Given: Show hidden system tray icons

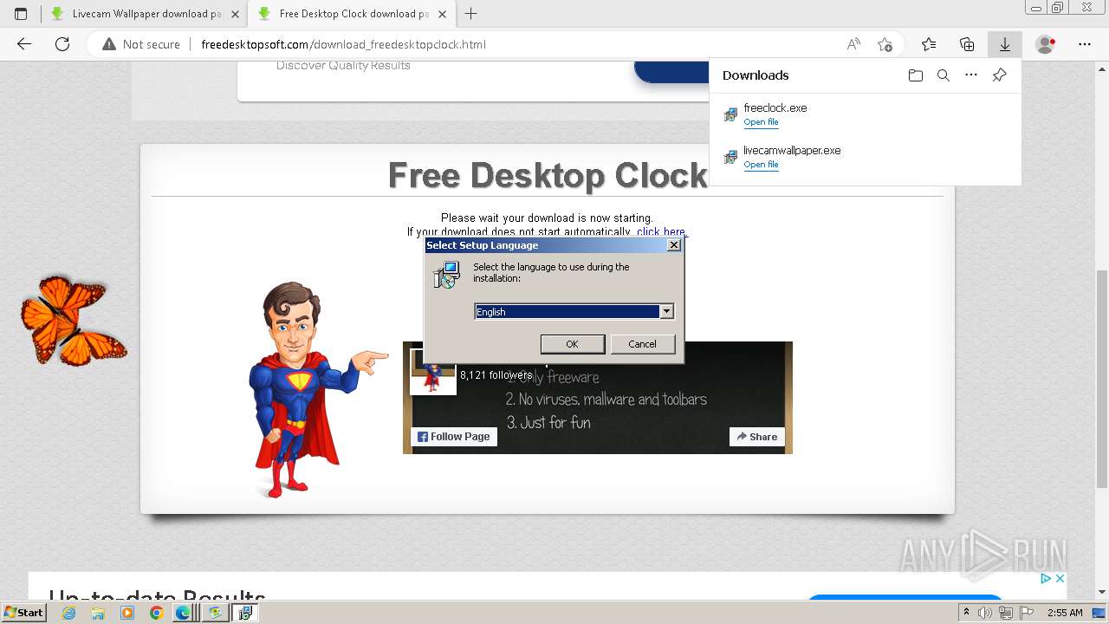Looking at the screenshot, I should pyautogui.click(x=967, y=613).
